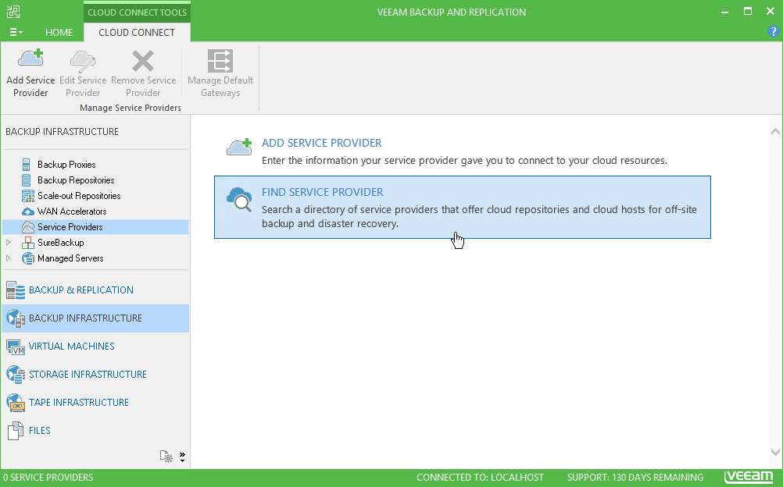Select WAN Accelerators in the tree
The height and width of the screenshot is (487, 783).
point(72,211)
